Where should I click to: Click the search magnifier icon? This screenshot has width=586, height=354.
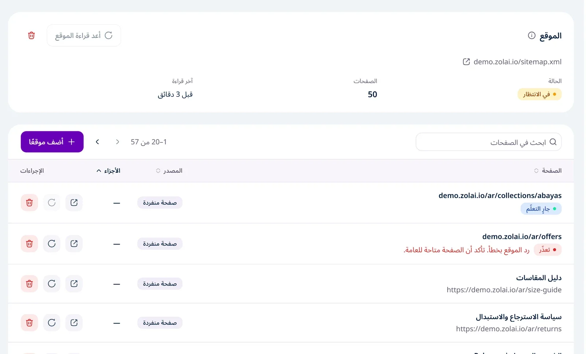(553, 142)
